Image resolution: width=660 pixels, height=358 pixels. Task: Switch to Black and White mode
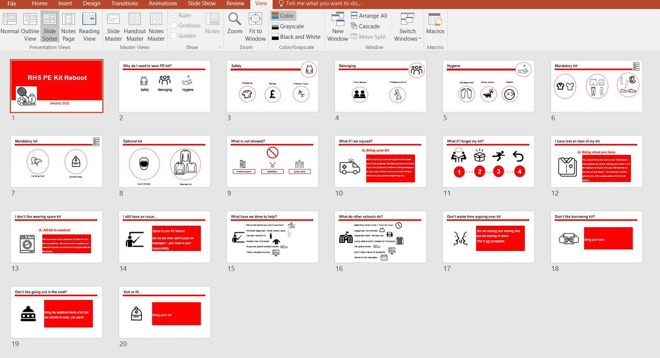[296, 37]
